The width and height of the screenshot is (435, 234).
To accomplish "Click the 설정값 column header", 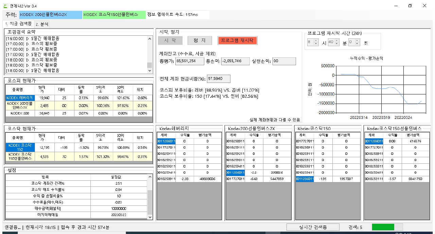I will click(x=119, y=177).
